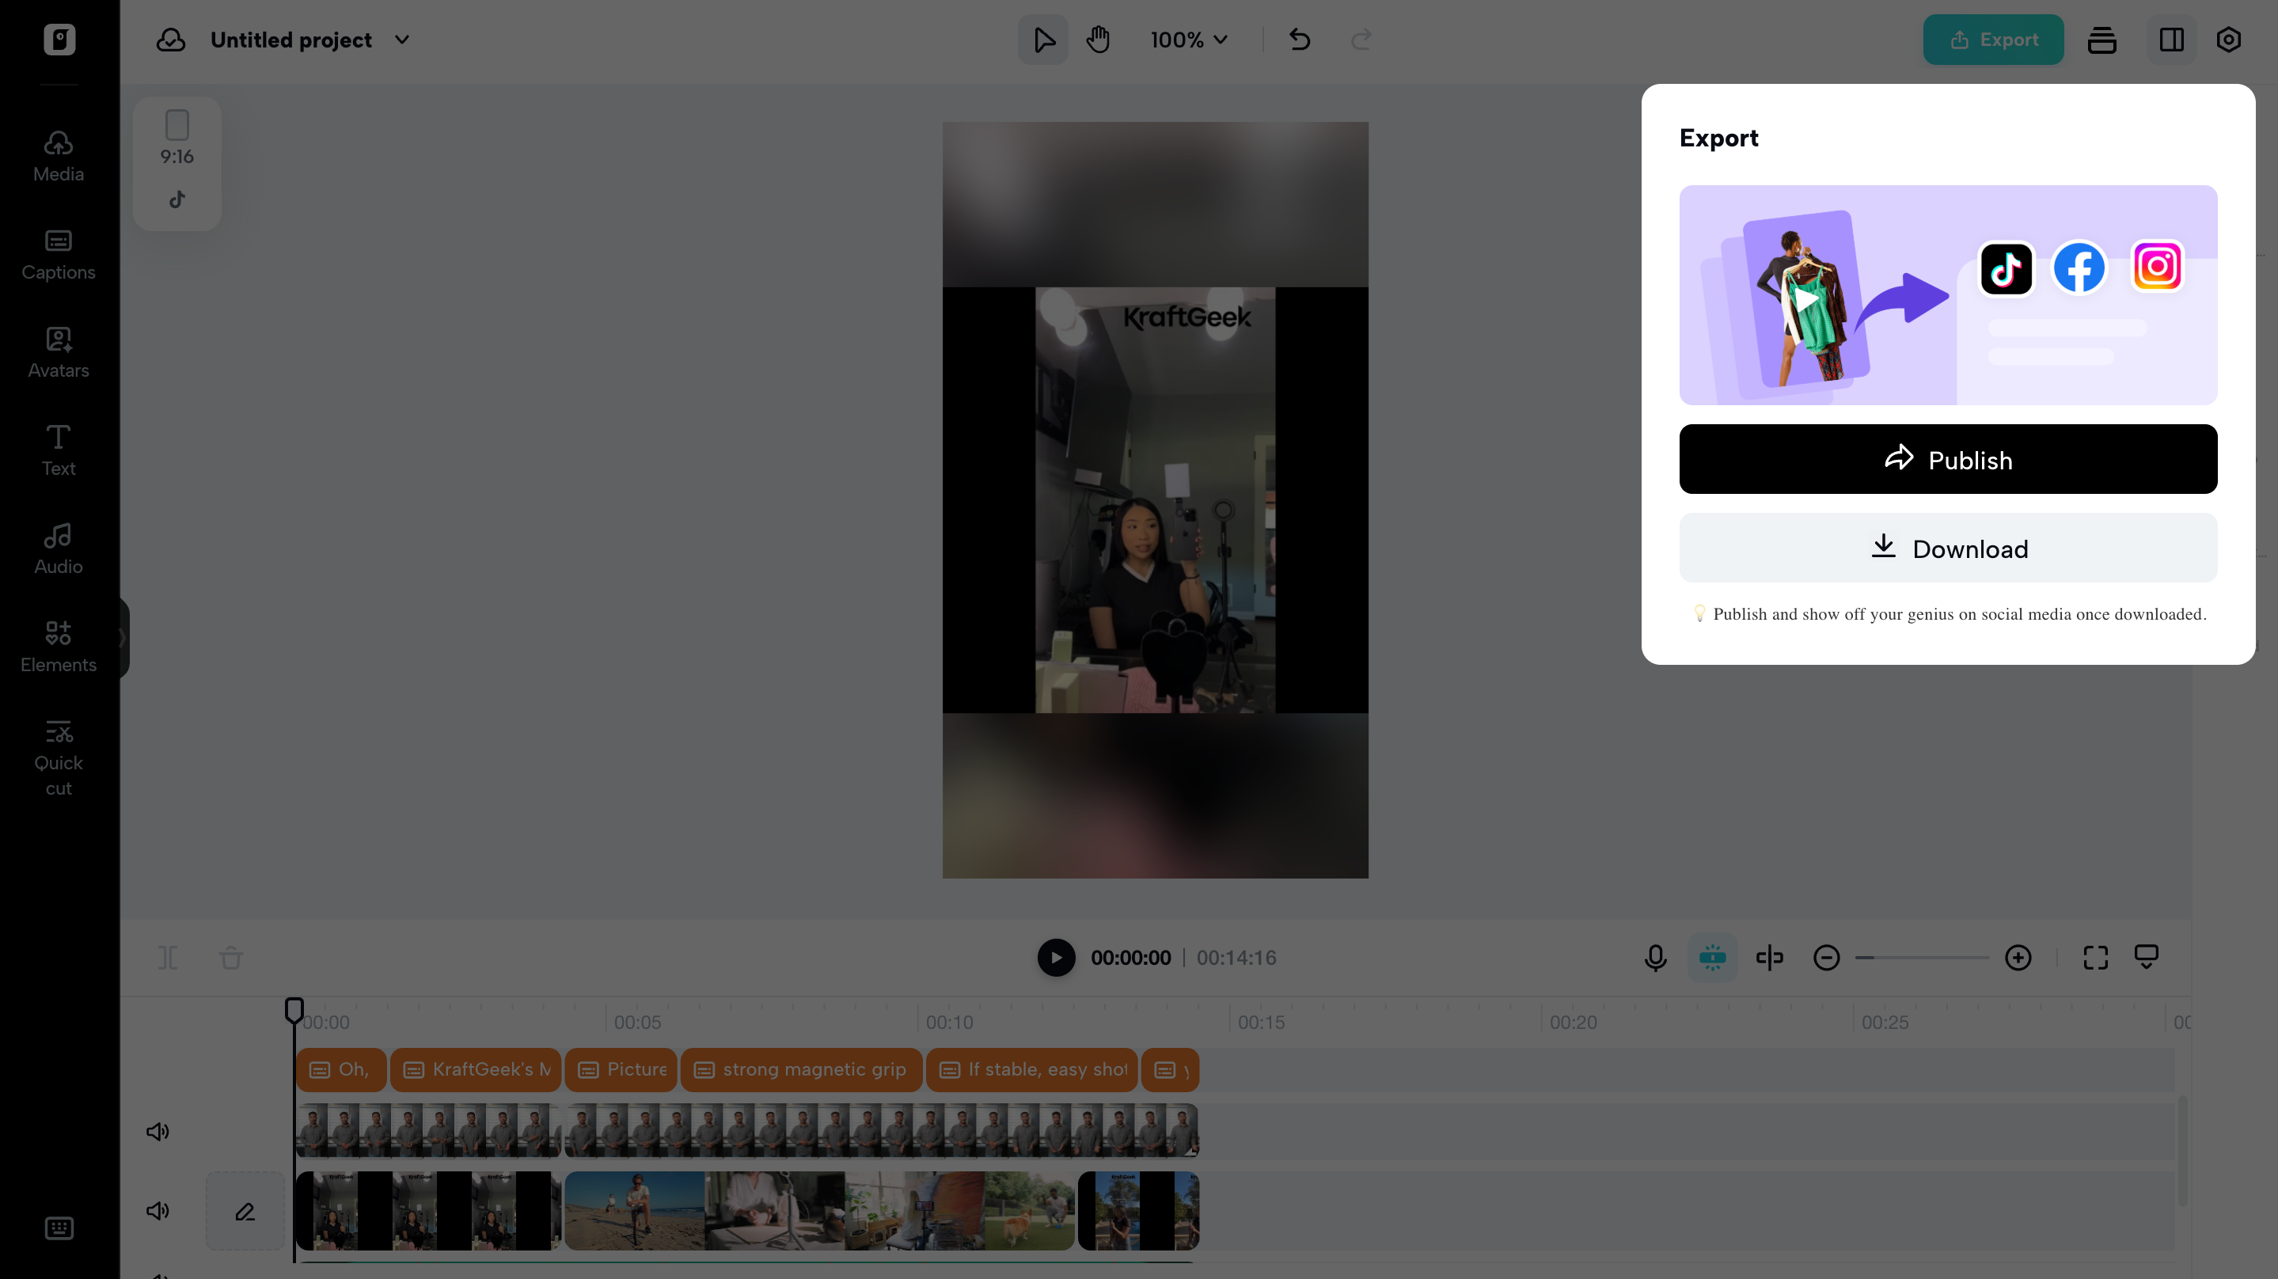
Task: Open the Audio panel
Action: click(x=57, y=548)
